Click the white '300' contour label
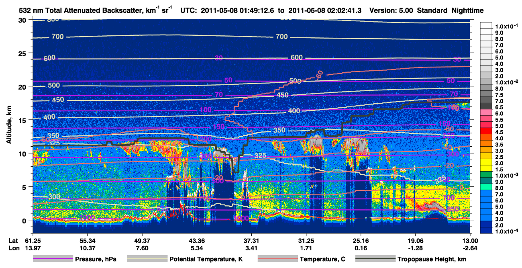 coord(54,197)
